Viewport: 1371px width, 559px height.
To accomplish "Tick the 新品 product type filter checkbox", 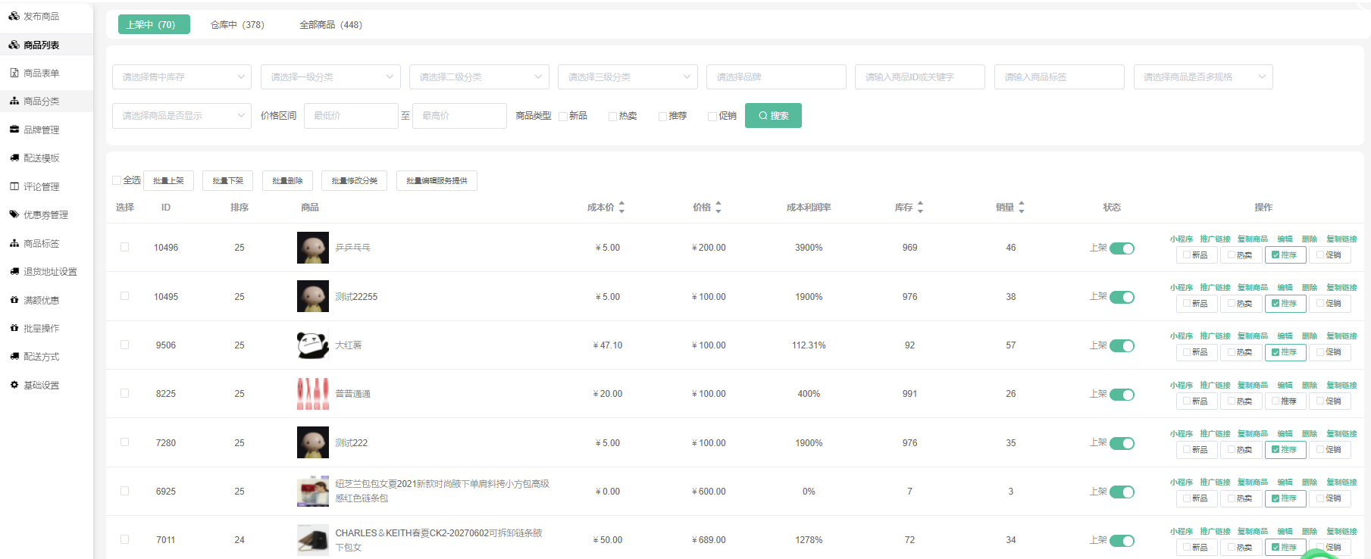I will 563,116.
